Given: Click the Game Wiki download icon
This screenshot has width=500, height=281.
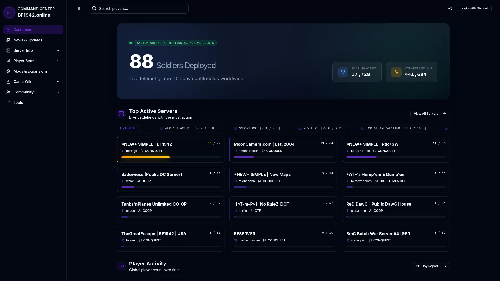Looking at the screenshot, I should [x=8, y=82].
